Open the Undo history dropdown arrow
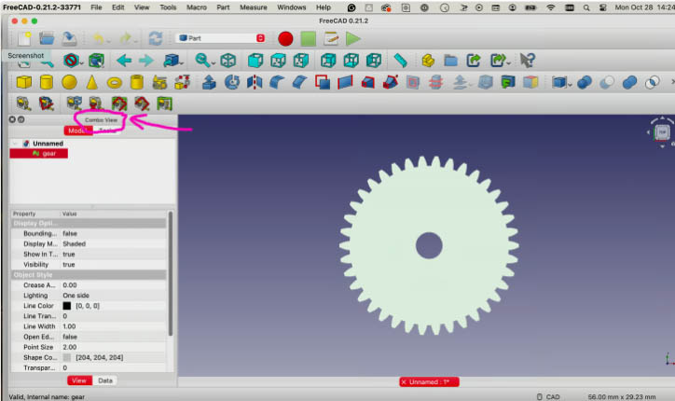The height and width of the screenshot is (401, 675). [109, 41]
